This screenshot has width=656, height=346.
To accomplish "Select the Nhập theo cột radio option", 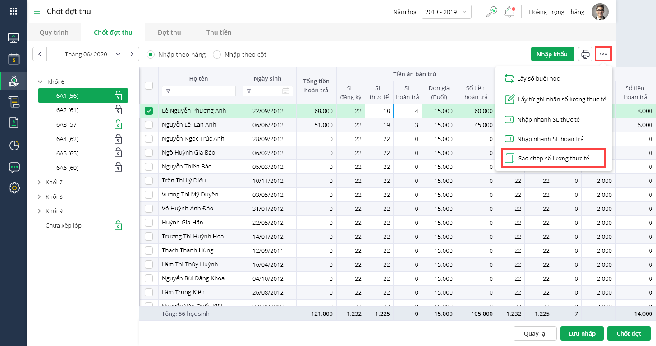I will pos(217,55).
